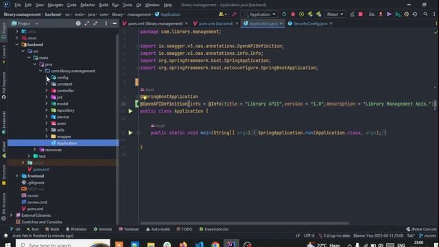Toggle fold on the main method
This screenshot has width=439, height=247.
[x=139, y=132]
